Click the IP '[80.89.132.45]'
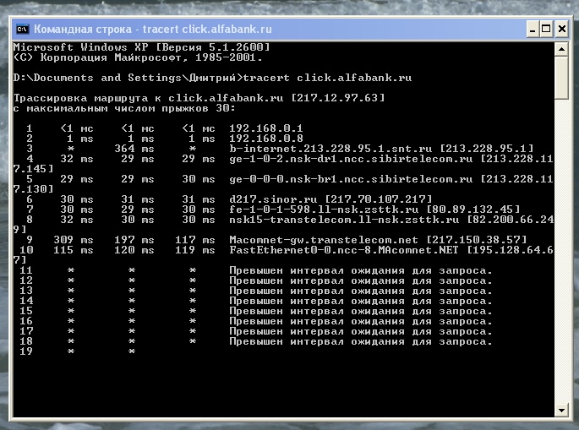Image resolution: width=579 pixels, height=430 pixels. (473, 210)
